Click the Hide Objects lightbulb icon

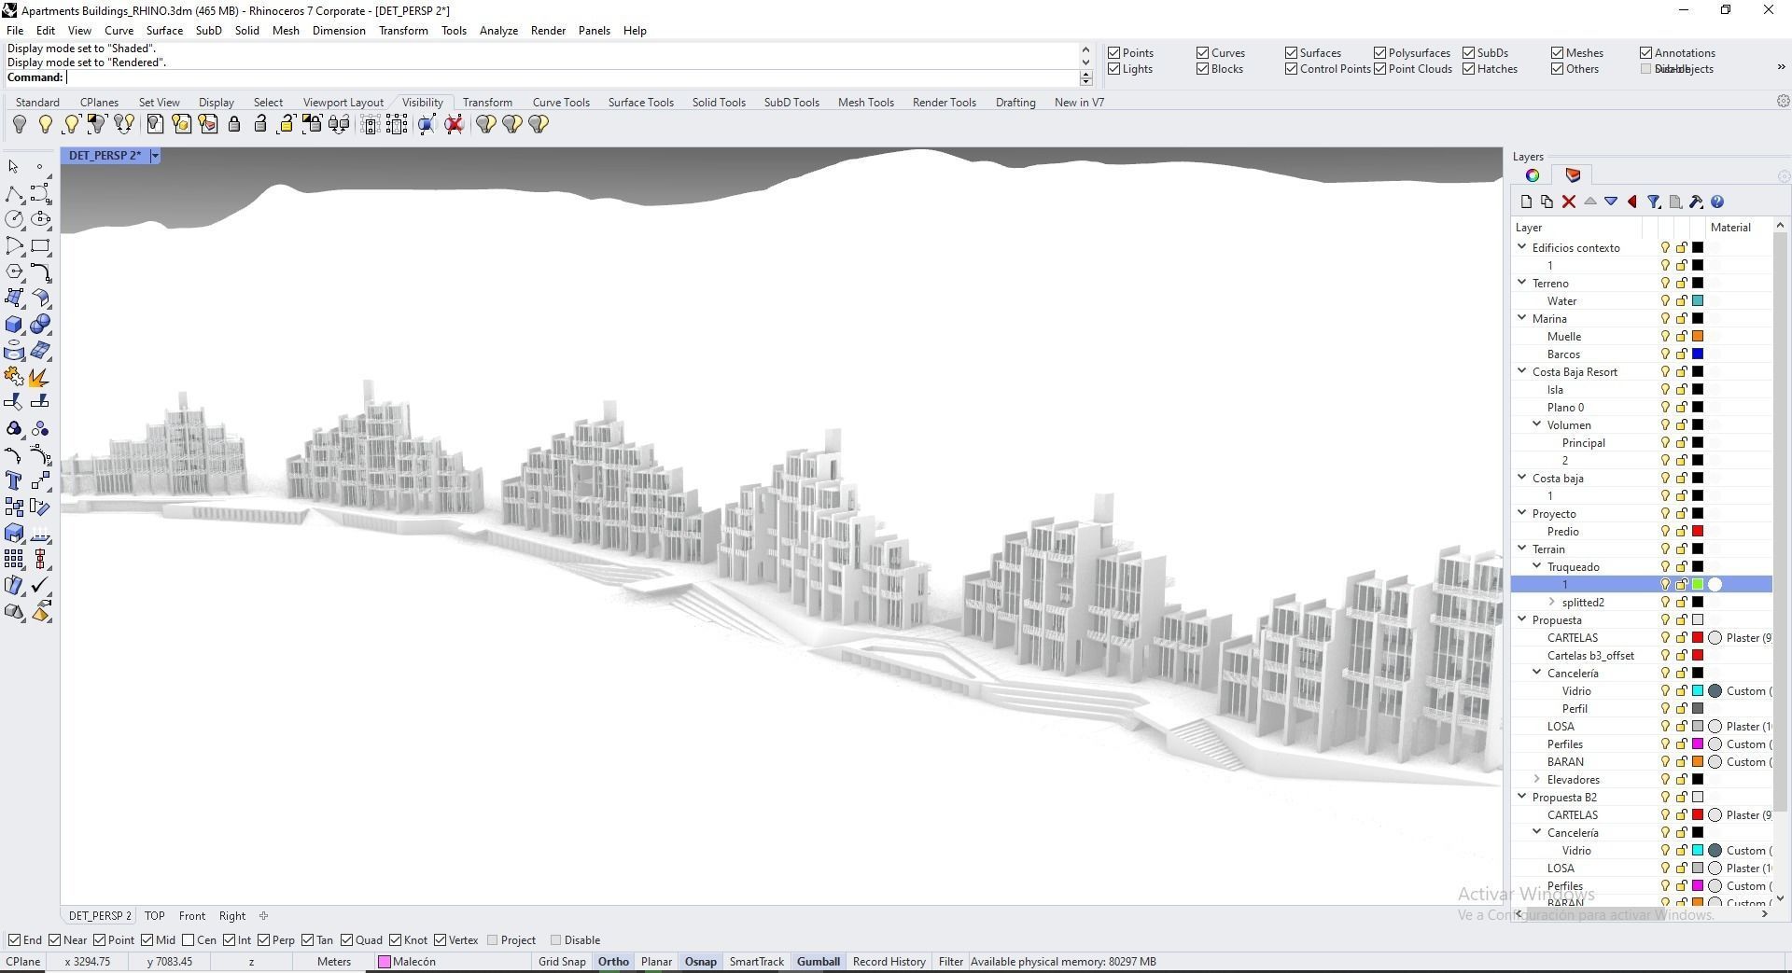19,124
